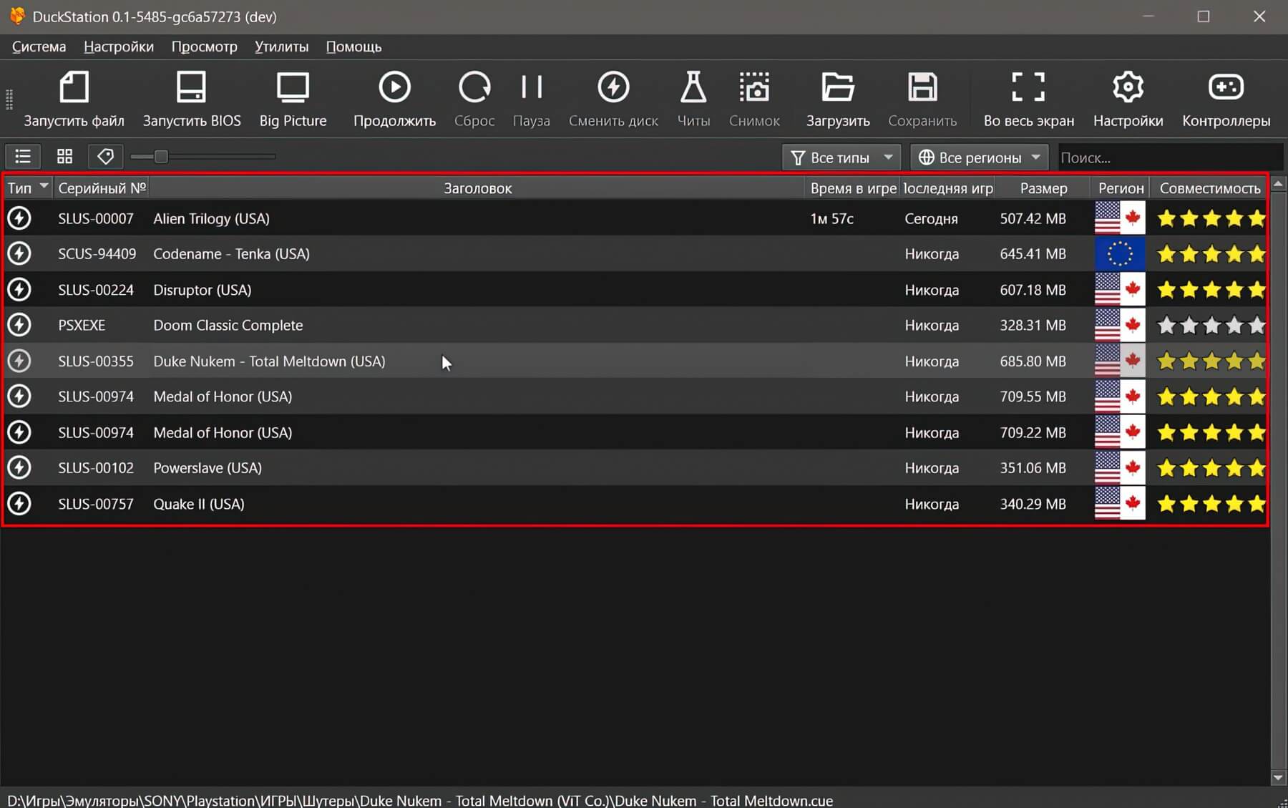Open the Утилиты menu
The image size is (1288, 808).
(281, 47)
